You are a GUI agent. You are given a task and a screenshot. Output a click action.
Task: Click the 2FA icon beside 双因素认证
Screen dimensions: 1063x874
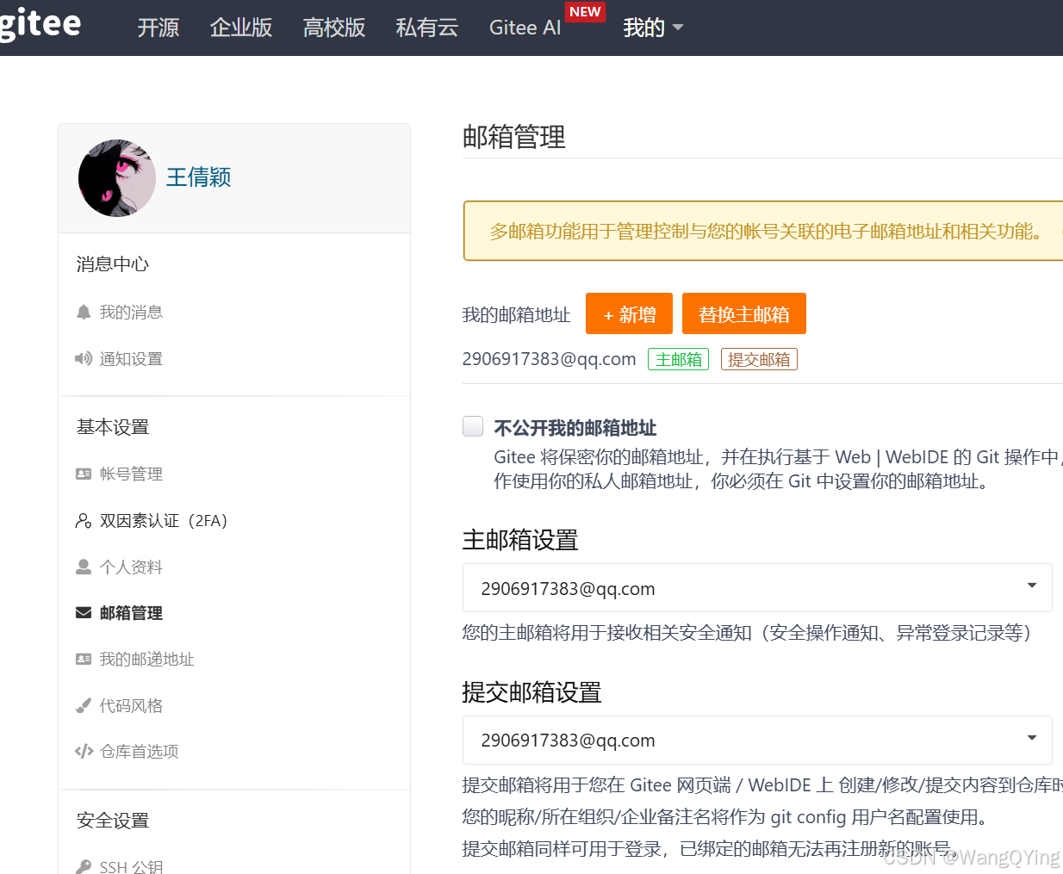tap(84, 520)
